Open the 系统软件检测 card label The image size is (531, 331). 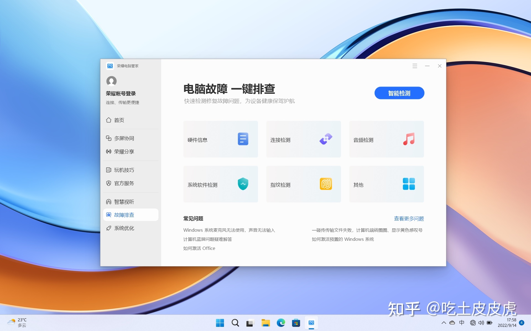pos(202,185)
